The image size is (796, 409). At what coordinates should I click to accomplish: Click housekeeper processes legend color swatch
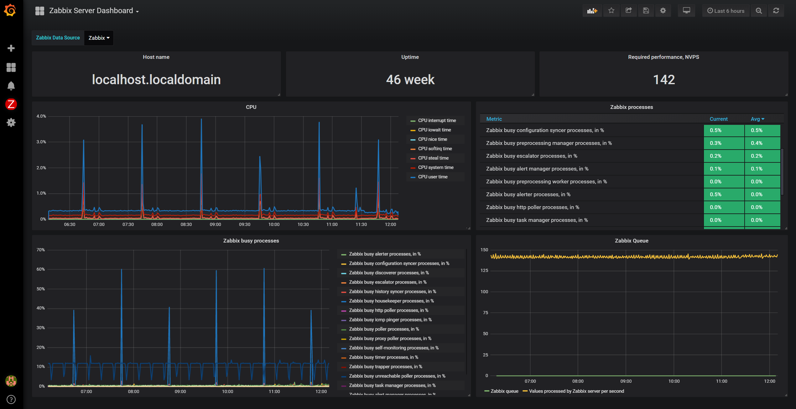(344, 301)
